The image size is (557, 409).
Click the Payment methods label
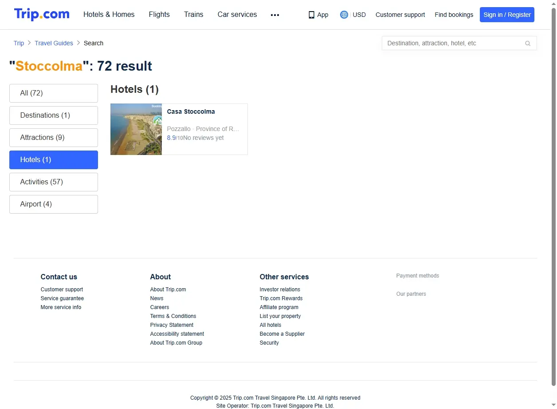418,276
